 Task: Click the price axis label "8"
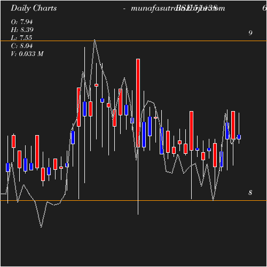click(250, 193)
